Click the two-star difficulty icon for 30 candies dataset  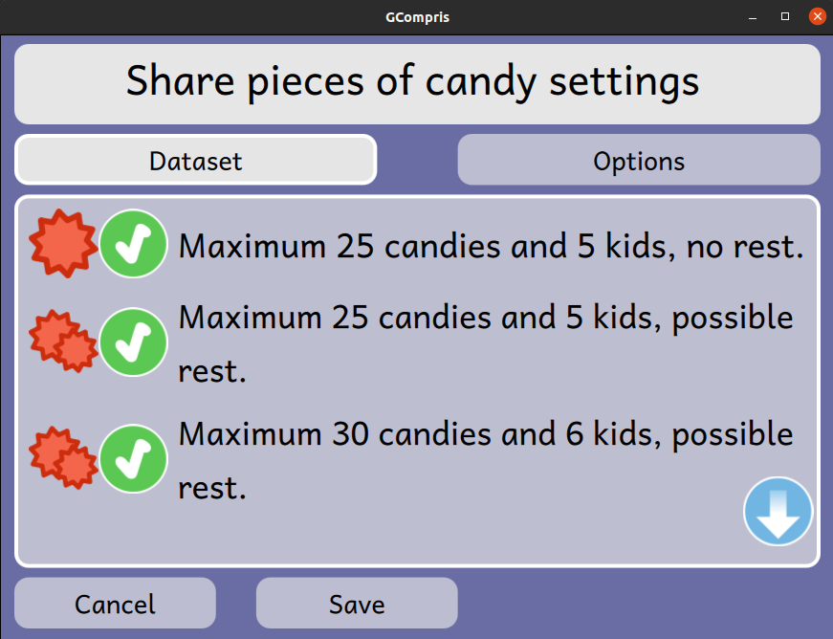(63, 457)
